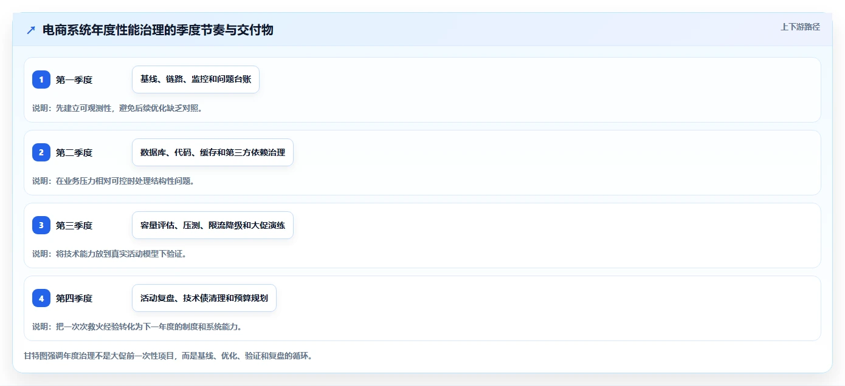845x386 pixels.
Task: Click the step 4 number badge
Action: tap(41, 298)
